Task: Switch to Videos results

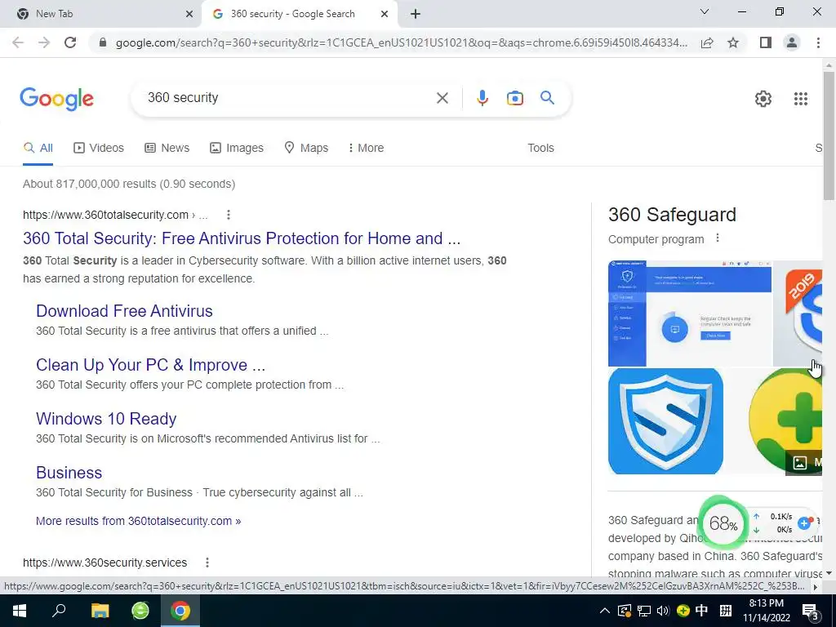Action: click(x=99, y=148)
